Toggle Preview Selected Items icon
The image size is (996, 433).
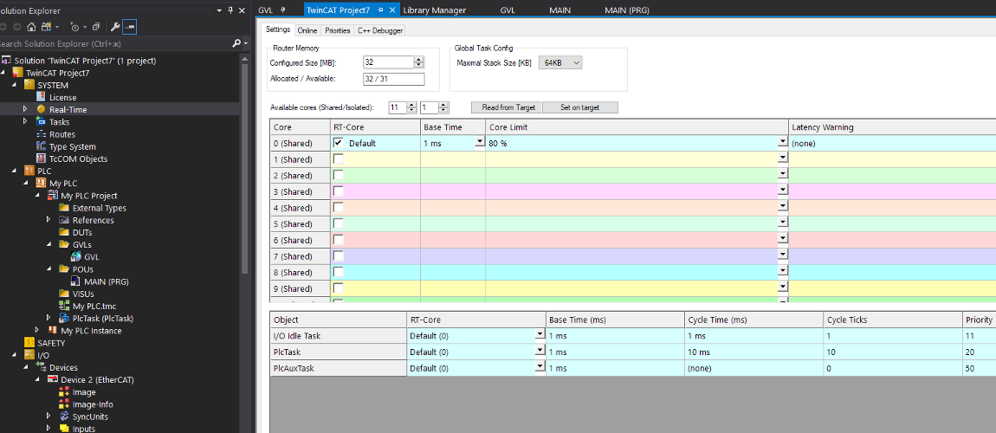(130, 27)
